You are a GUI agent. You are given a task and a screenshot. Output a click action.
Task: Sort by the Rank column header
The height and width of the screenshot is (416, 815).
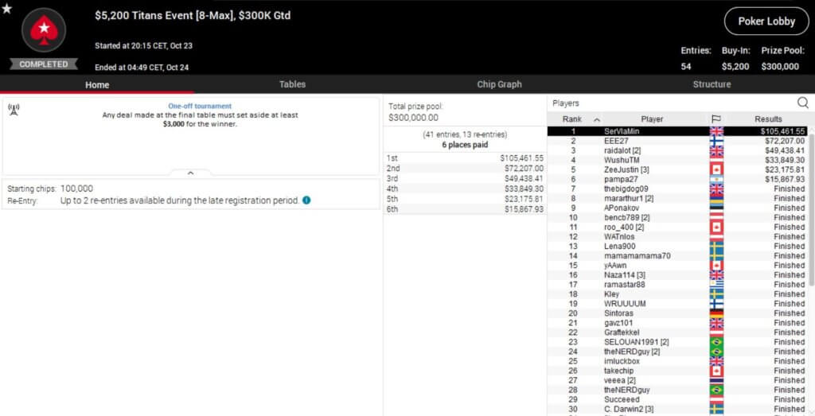point(571,119)
